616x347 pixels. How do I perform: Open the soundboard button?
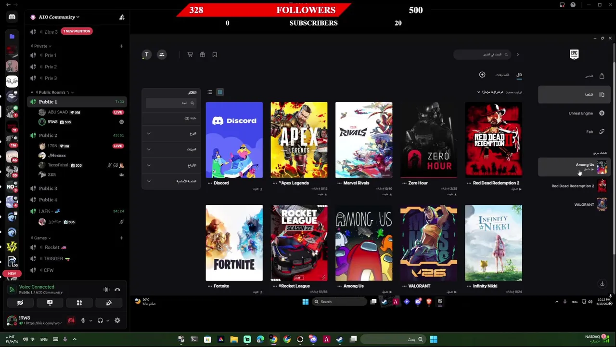(x=109, y=303)
